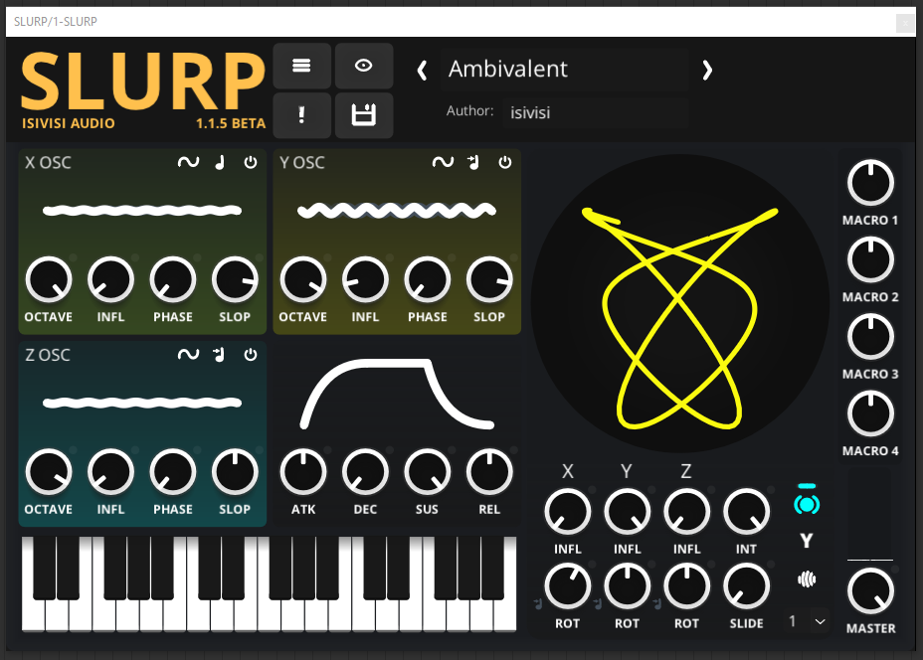Go to previous preset arrow
This screenshot has height=660, width=923.
click(422, 71)
